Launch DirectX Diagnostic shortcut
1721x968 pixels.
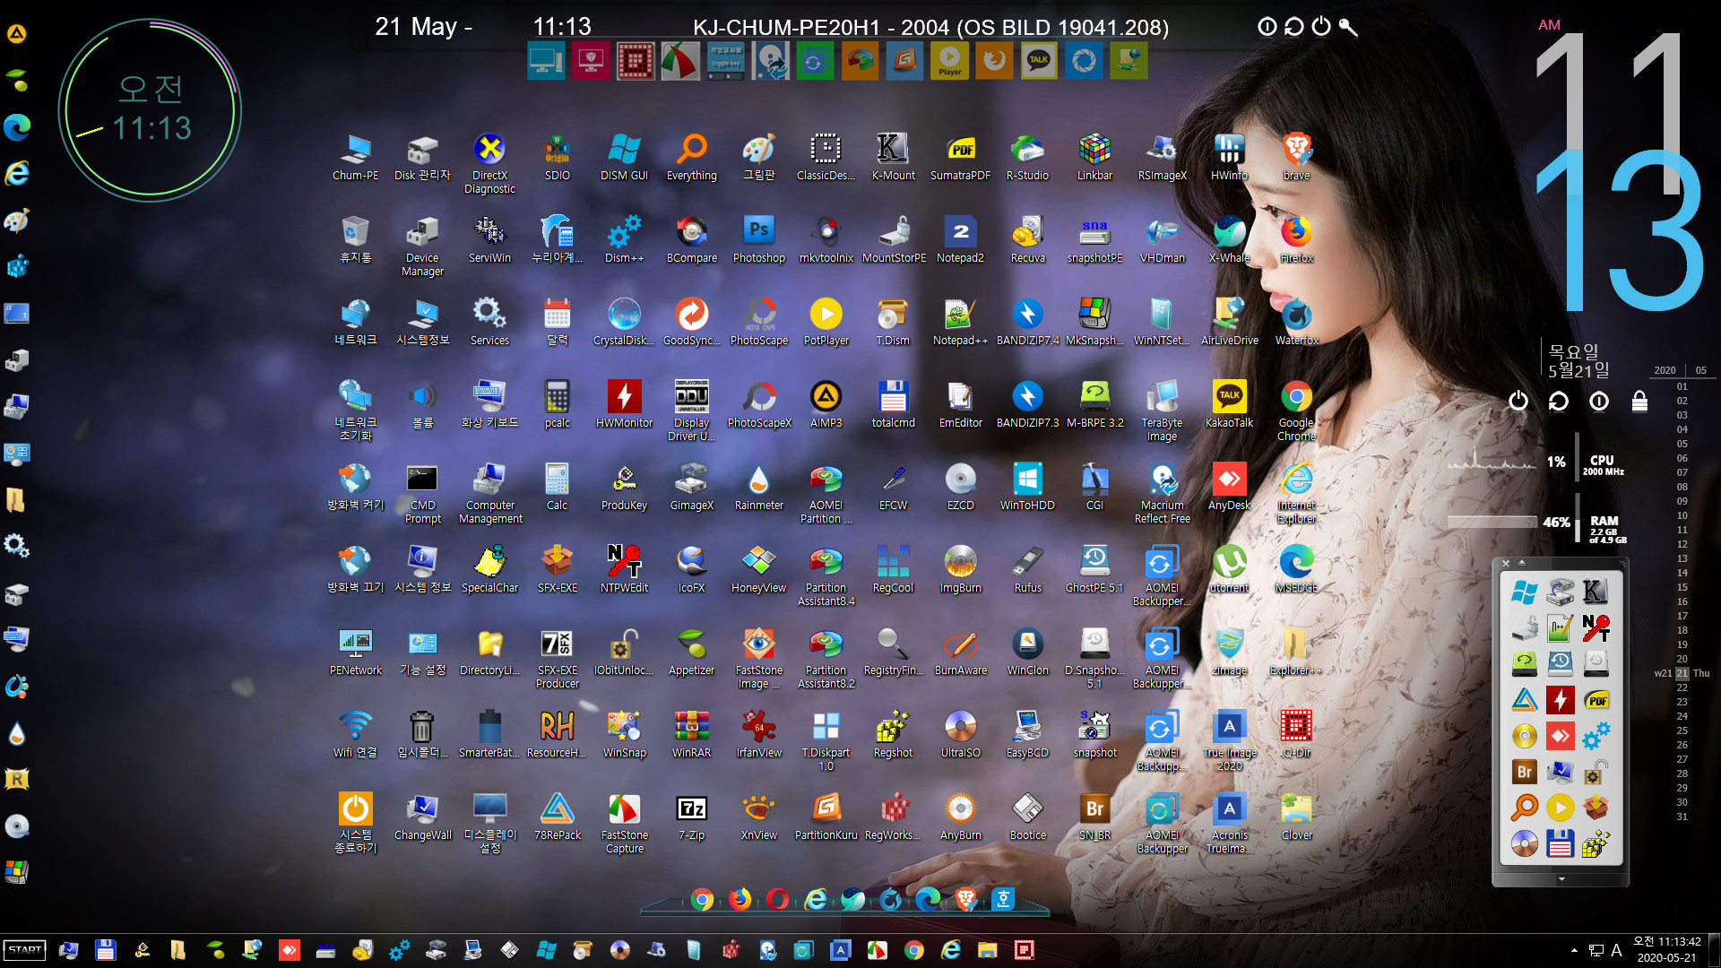[489, 164]
